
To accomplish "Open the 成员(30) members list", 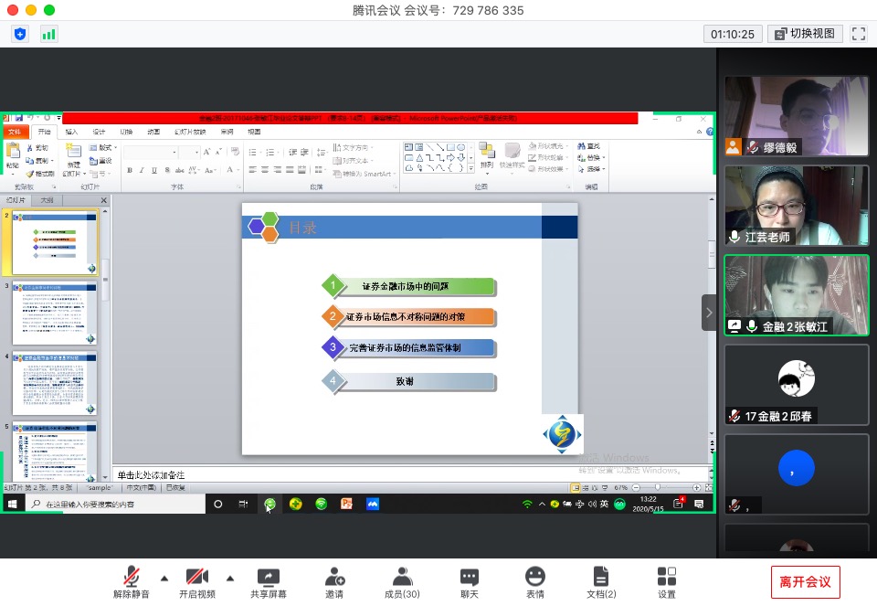I will point(401,581).
